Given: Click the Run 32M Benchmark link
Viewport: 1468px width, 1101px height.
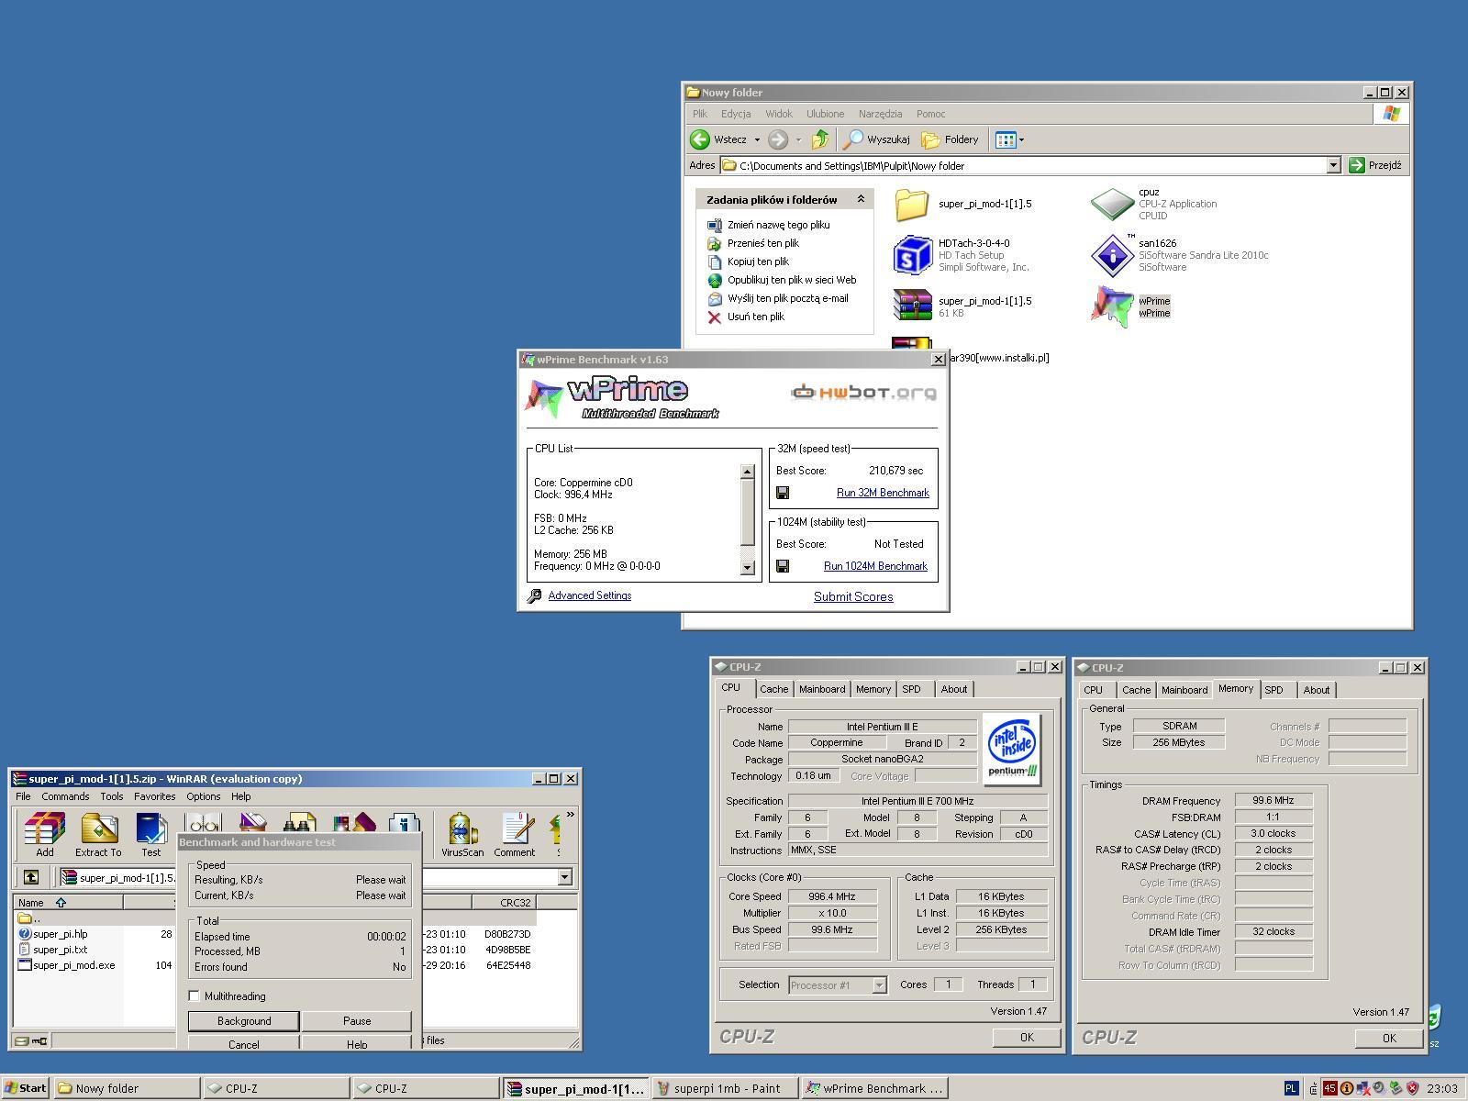Looking at the screenshot, I should [883, 493].
